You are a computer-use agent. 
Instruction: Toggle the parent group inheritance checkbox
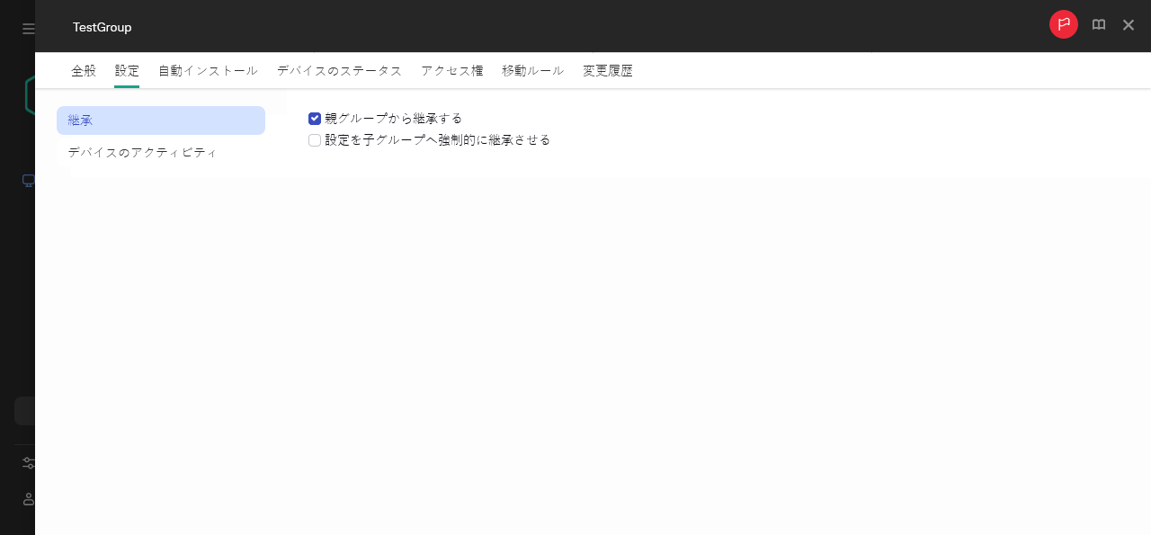pyautogui.click(x=315, y=118)
